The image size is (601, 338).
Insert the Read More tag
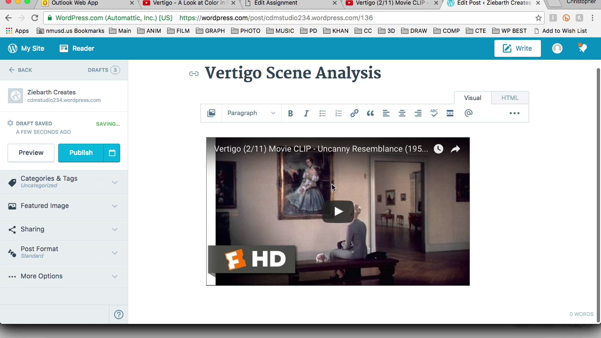(x=450, y=113)
